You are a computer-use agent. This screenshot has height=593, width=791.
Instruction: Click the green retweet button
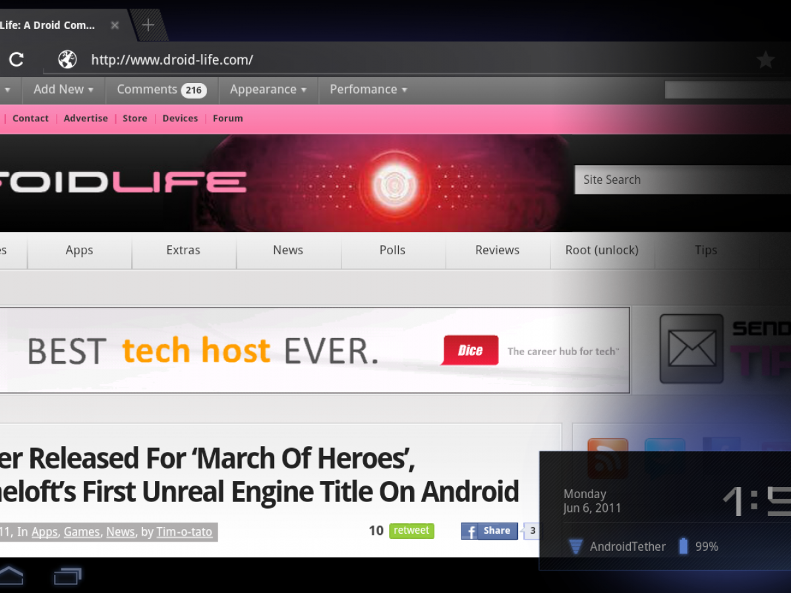412,530
